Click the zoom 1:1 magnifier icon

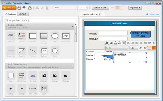coord(24,8)
